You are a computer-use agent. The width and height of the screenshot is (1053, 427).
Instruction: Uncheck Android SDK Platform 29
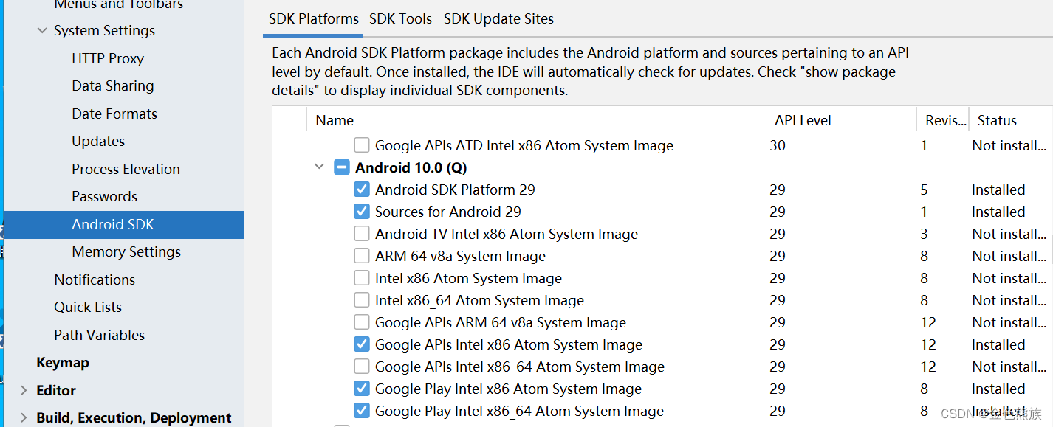coord(362,190)
